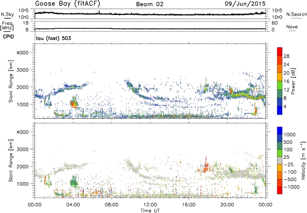
Task: Click the "Goose Bay (fitACF)" title
Action: pos(68,4)
